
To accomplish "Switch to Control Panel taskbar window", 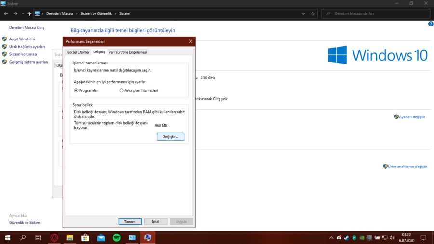I will (132, 238).
